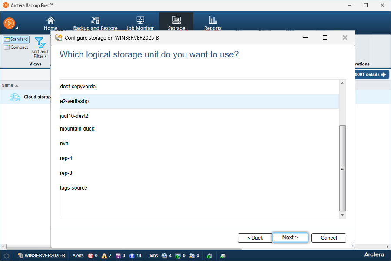Image resolution: width=391 pixels, height=261 pixels.
Task: Choose mountain-duck from the list
Action: point(77,129)
